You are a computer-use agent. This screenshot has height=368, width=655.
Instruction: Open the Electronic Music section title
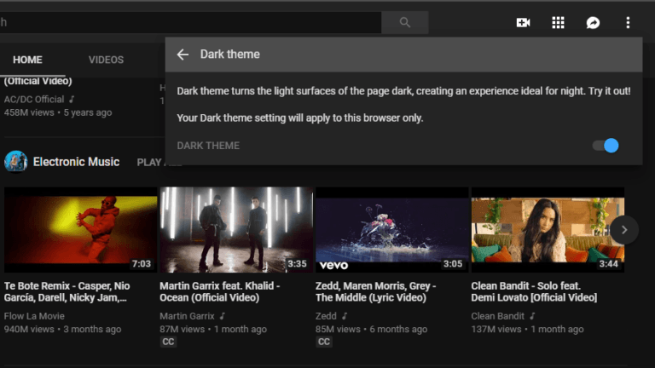pos(76,162)
